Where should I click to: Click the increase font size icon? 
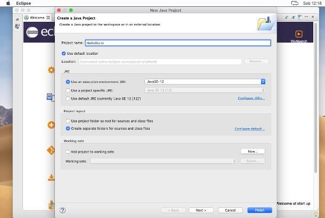click(293, 18)
